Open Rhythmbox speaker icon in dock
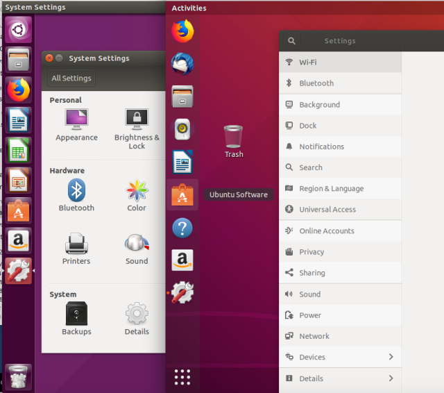The image size is (444, 393). click(182, 128)
